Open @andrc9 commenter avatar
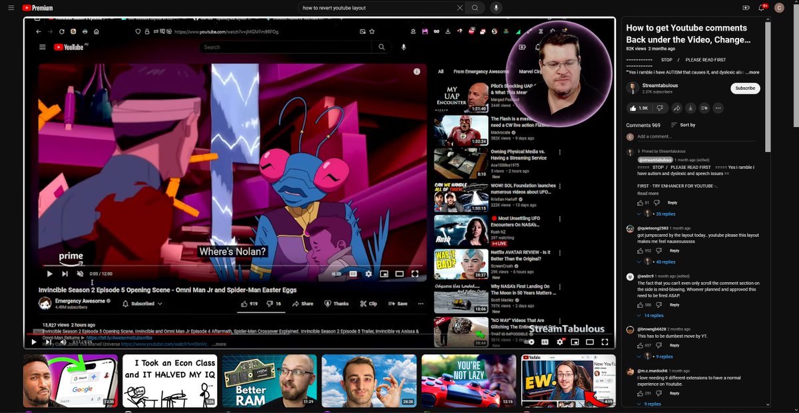The width and height of the screenshot is (799, 413). [630, 276]
